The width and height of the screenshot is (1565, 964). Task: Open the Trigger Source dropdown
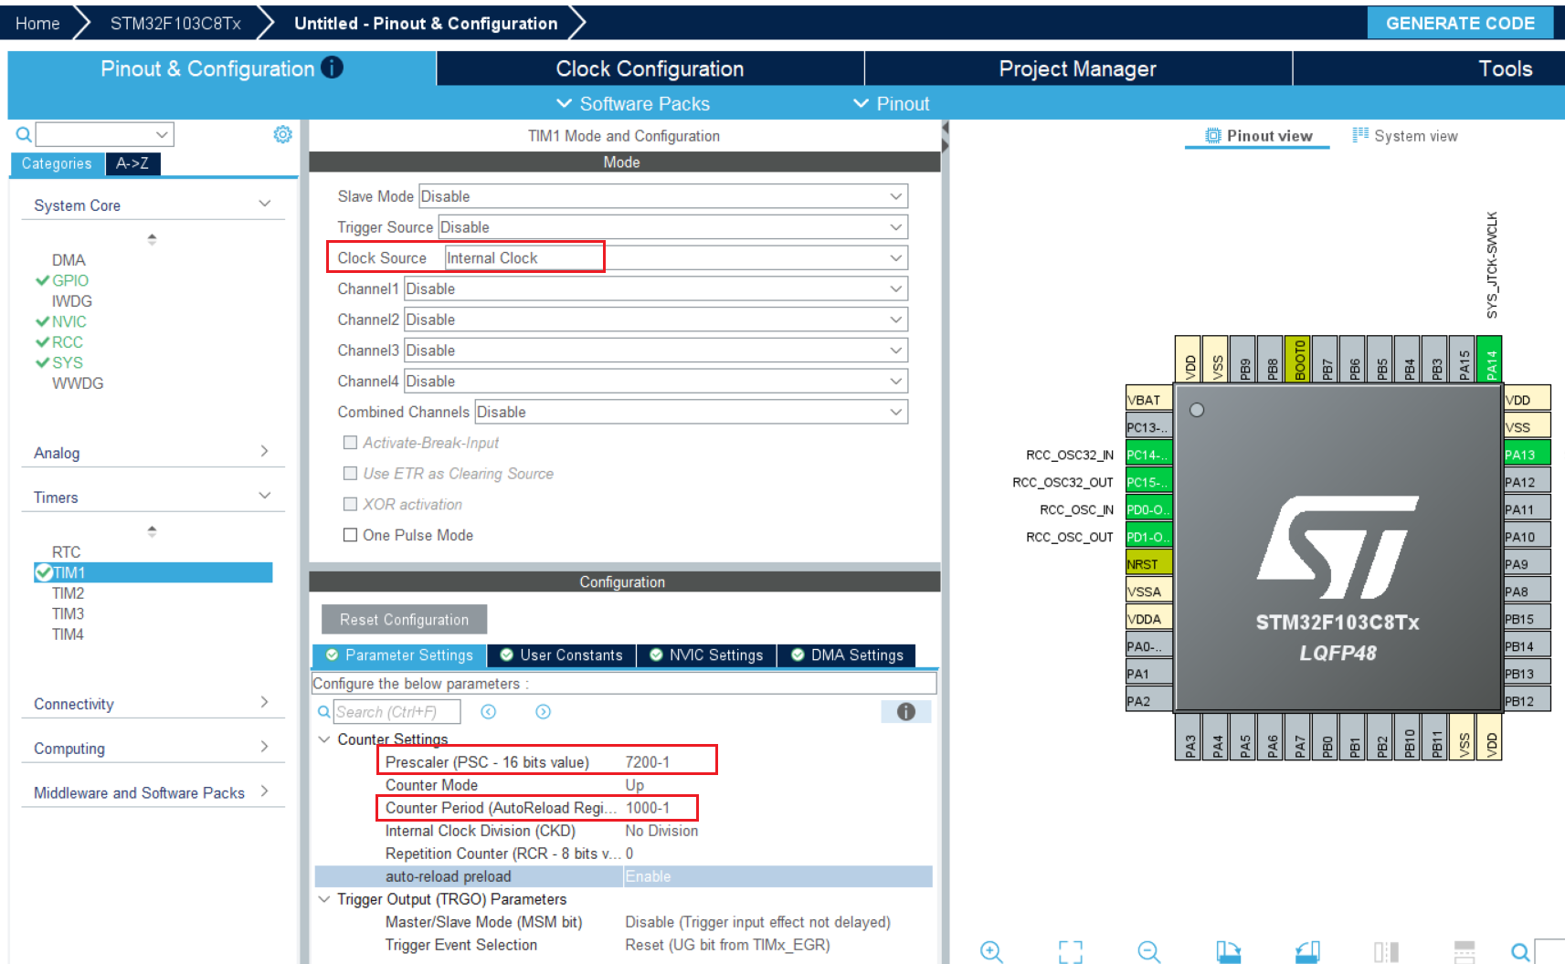[x=672, y=227]
